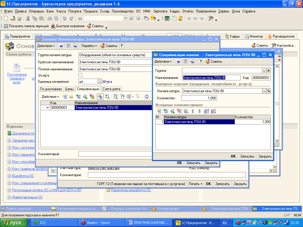Click the Undo arrow icon

[65, 19]
